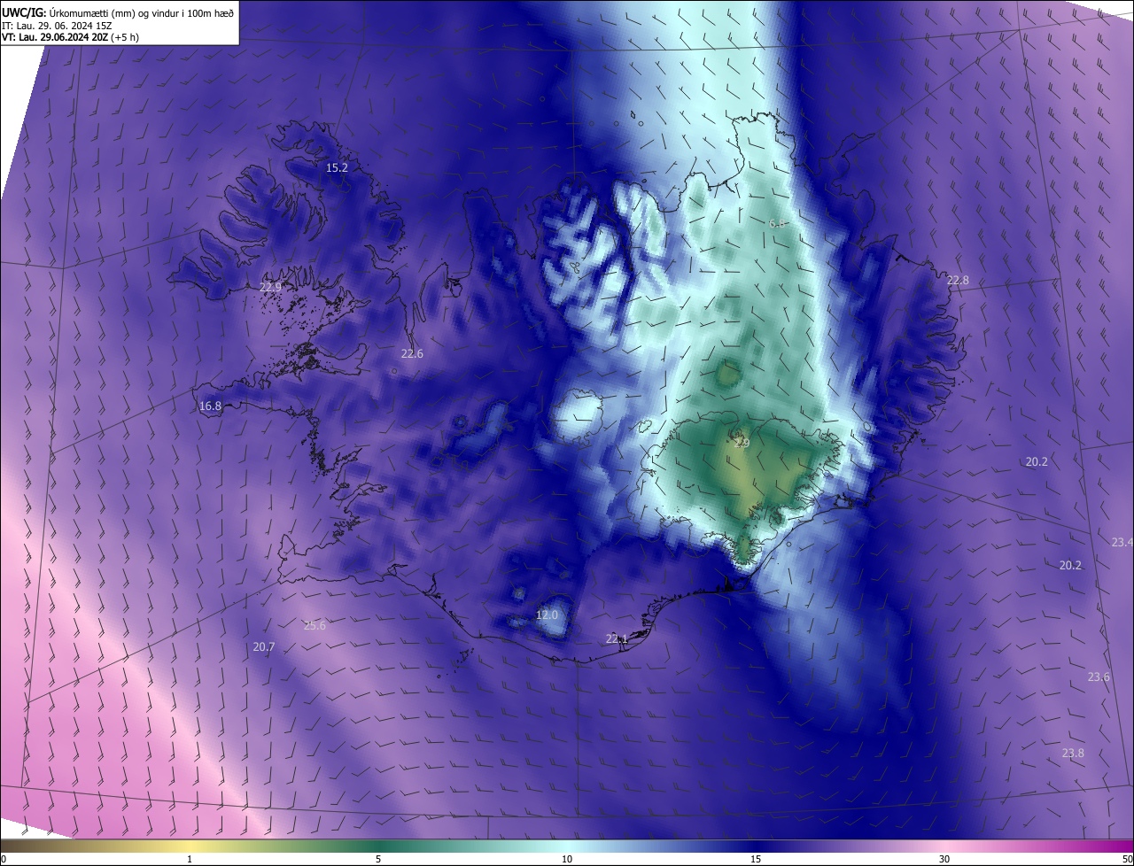The width and height of the screenshot is (1134, 866).
Task: Click the 0 tick on the colour scale
Action: (x=3, y=860)
